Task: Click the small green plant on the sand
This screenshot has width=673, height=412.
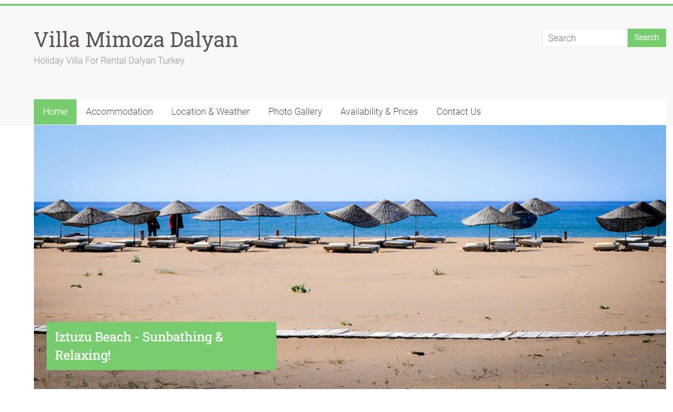Action: click(x=300, y=289)
